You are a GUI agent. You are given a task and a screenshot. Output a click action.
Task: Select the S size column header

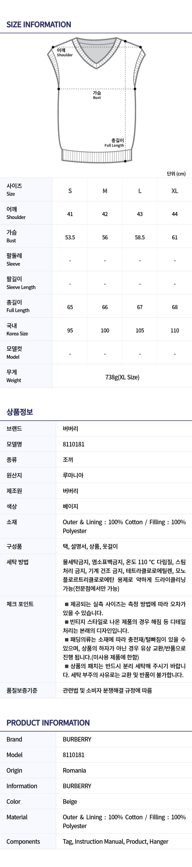(70, 191)
